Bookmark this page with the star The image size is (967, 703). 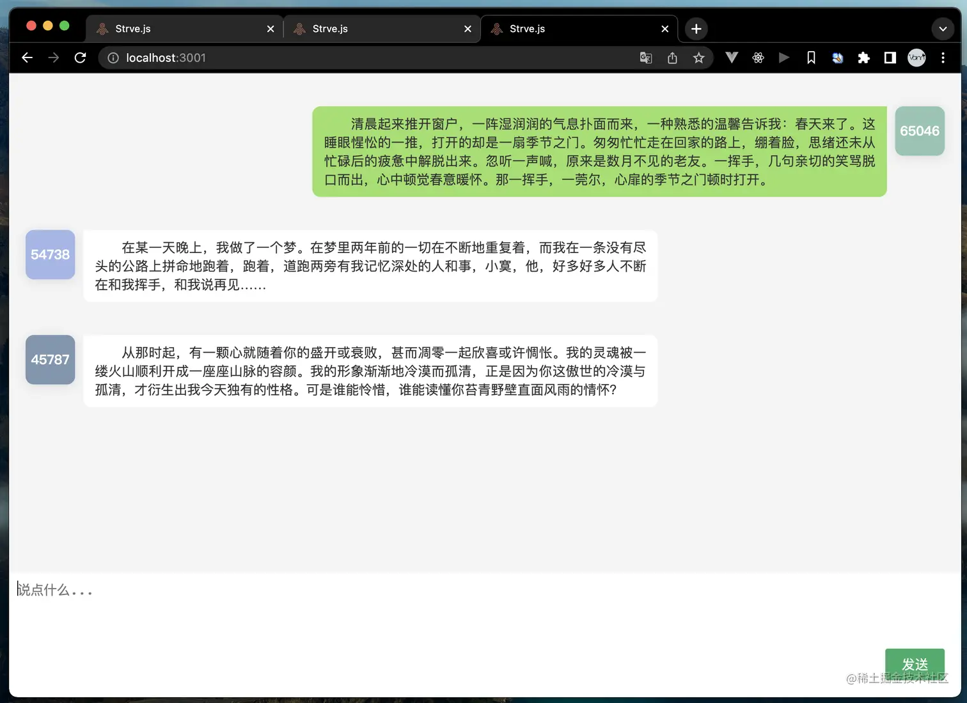(698, 58)
